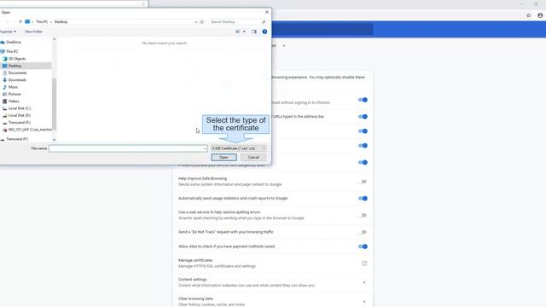Toggle Allow sites to check payment methods switch
The image size is (546, 307).
[x=363, y=246]
